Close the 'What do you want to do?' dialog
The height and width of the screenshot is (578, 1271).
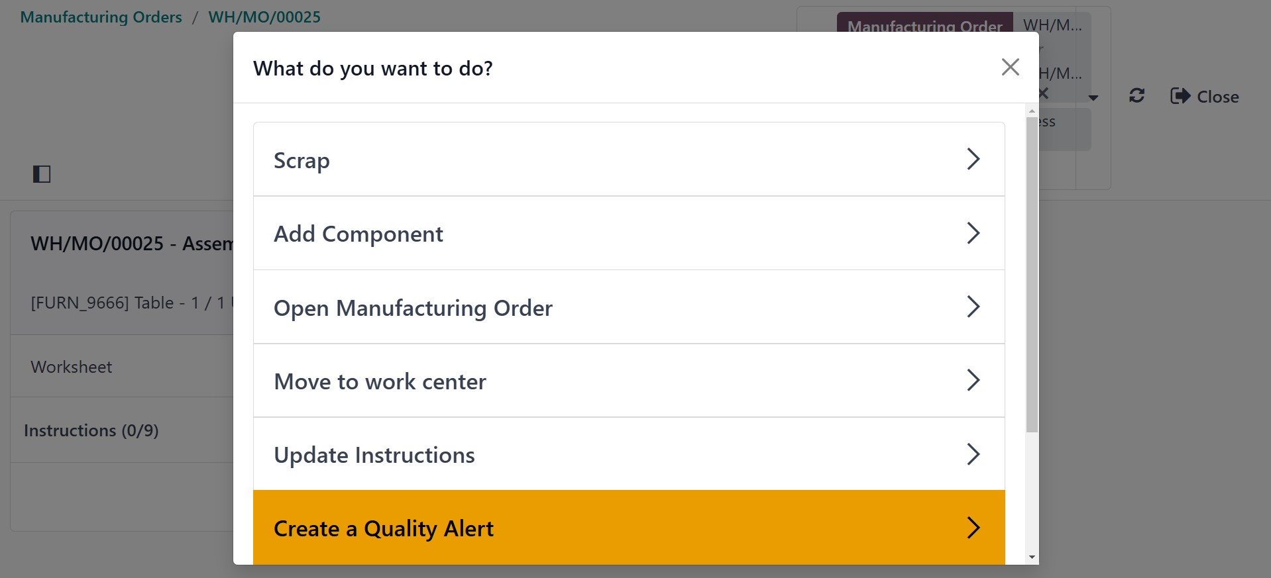click(1010, 67)
